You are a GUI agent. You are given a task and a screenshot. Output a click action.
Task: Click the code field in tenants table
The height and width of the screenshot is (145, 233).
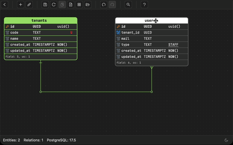pos(15,33)
